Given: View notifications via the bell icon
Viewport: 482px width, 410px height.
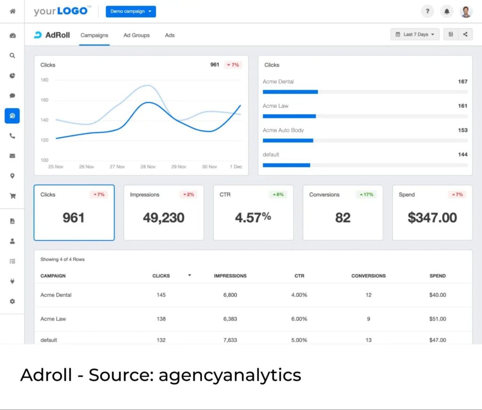Looking at the screenshot, I should [x=447, y=11].
